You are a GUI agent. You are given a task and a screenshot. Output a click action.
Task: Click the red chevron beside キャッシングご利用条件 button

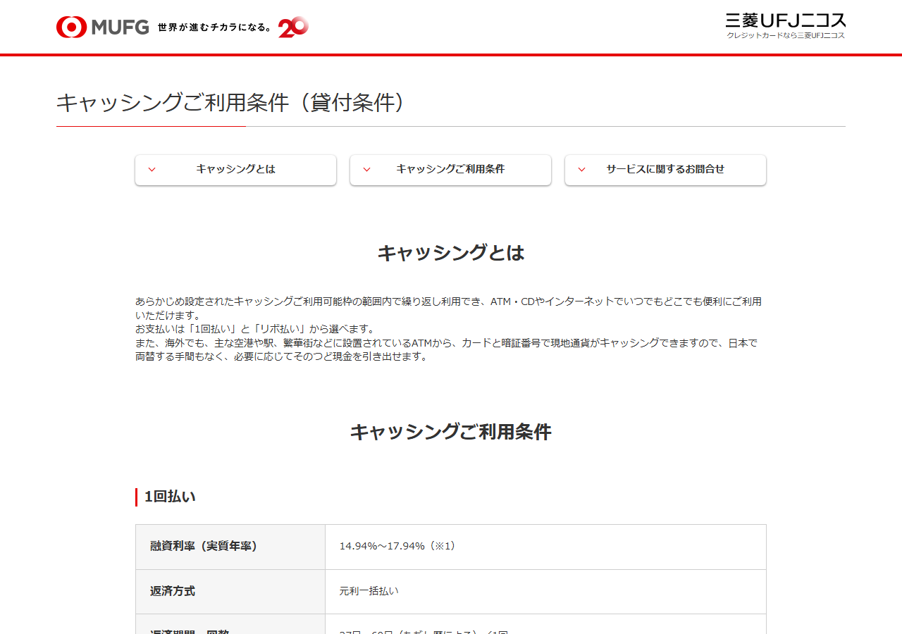(x=366, y=170)
